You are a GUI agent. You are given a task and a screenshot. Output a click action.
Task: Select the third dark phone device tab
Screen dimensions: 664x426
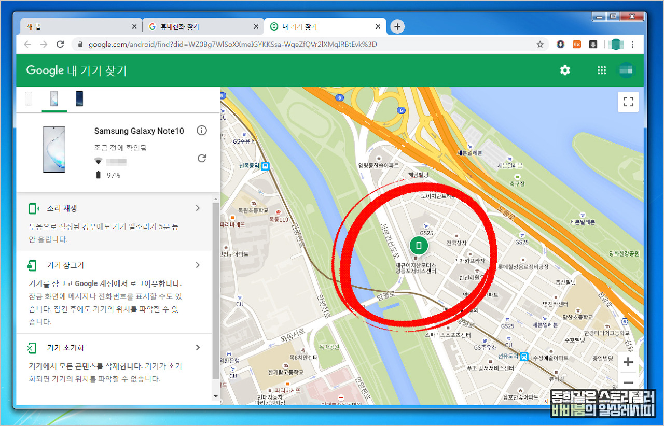pyautogui.click(x=79, y=98)
